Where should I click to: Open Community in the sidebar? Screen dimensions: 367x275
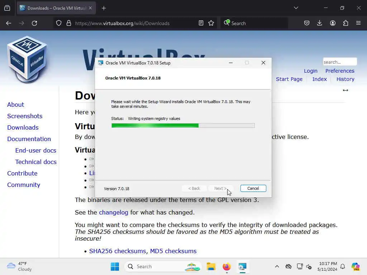click(24, 185)
